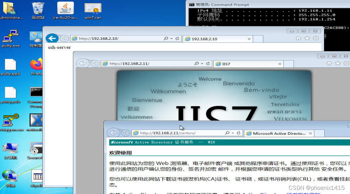Open Tools gear in 192.168.2.10 window
350x194 pixels.
tap(315, 38)
